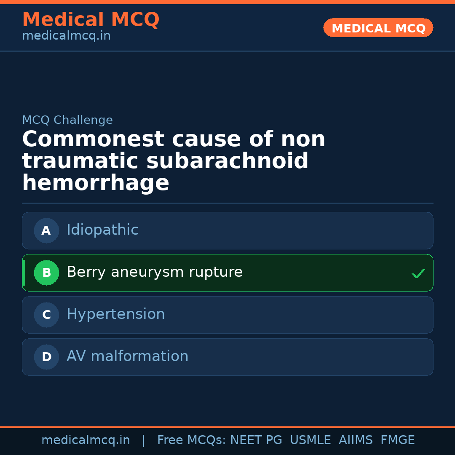This screenshot has height=455, width=455.
Task: Expand the MCQ Challenge section
Action: click(x=67, y=120)
